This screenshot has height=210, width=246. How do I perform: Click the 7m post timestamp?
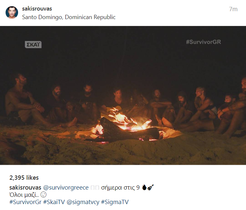click(x=233, y=9)
